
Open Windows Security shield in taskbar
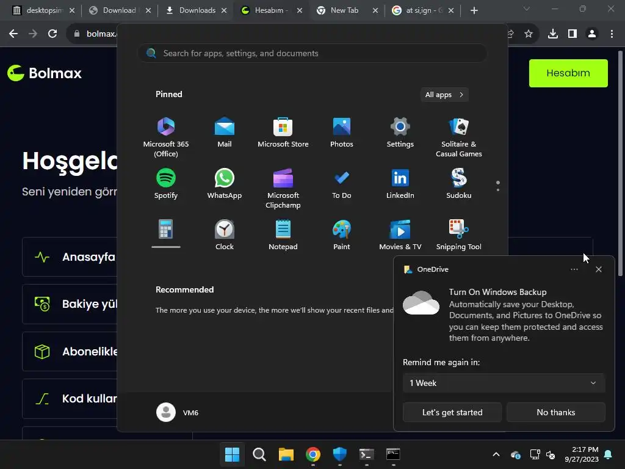tap(339, 454)
